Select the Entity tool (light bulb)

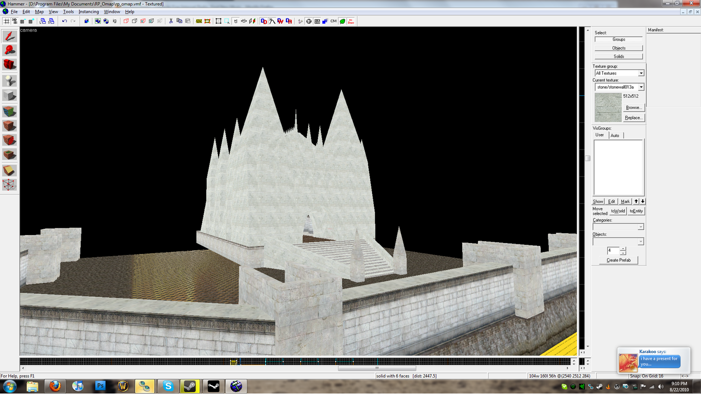click(x=9, y=81)
